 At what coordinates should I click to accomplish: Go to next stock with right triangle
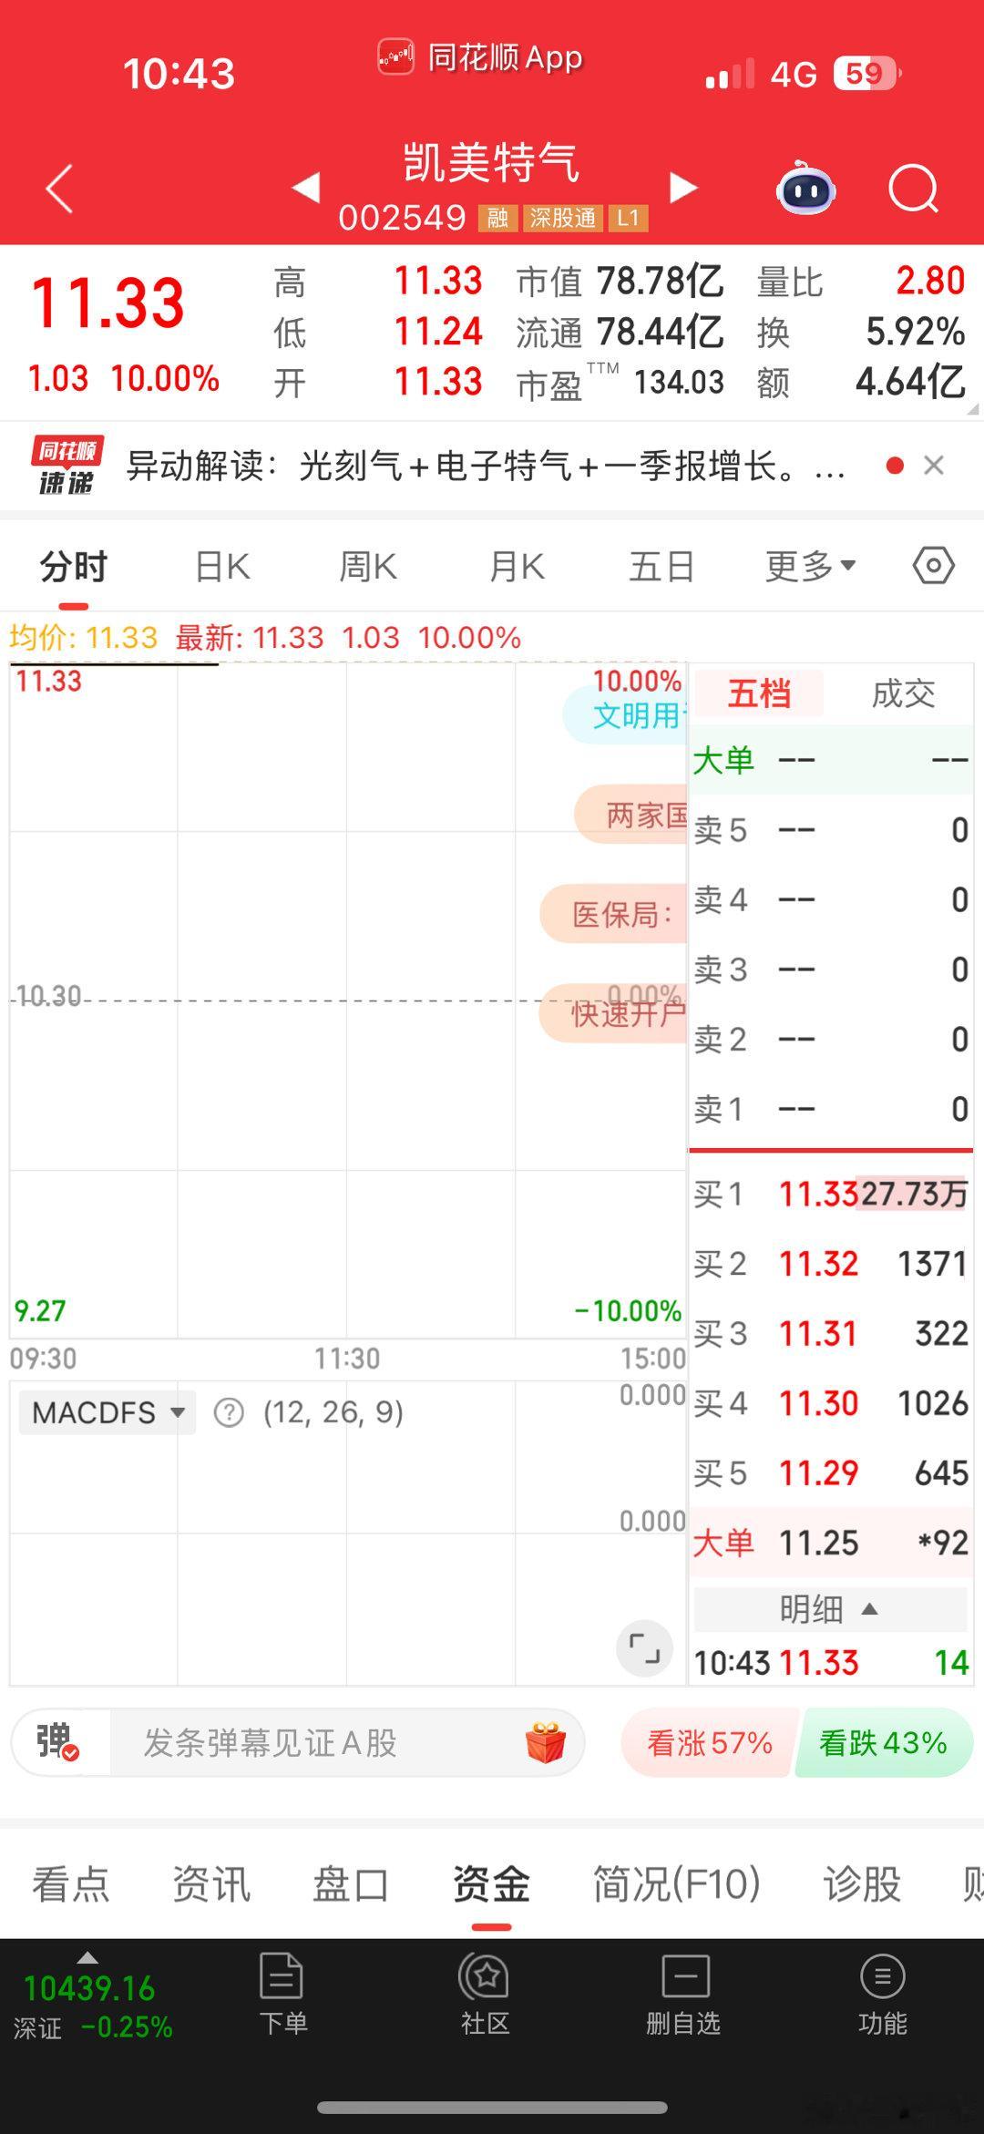tap(683, 188)
